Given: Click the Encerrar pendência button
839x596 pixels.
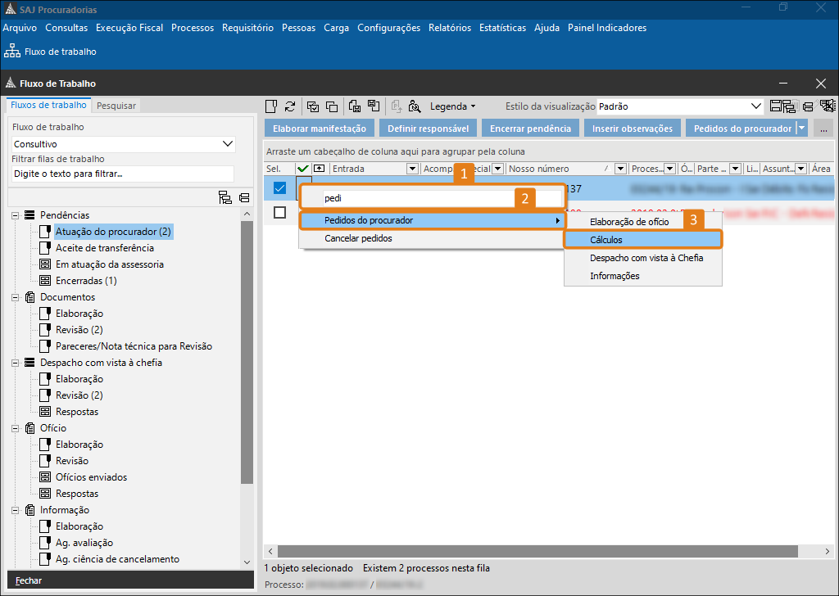Looking at the screenshot, I should coord(530,129).
